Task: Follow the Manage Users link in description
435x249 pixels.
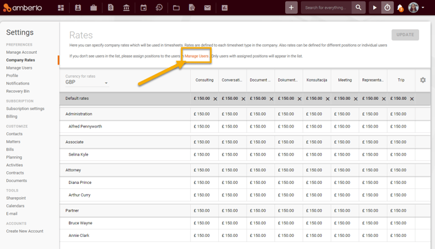Action: 197,56
